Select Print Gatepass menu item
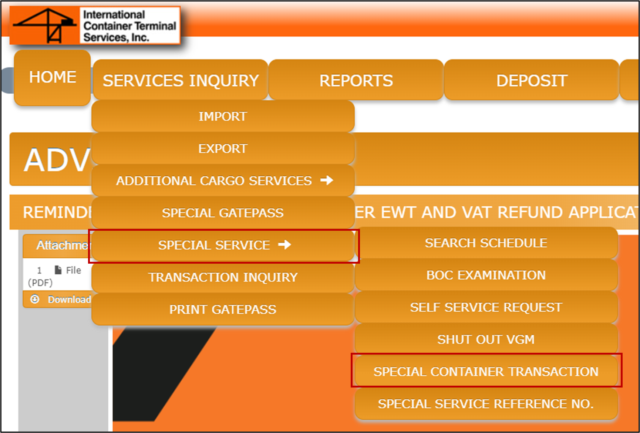640x433 pixels. [x=223, y=309]
